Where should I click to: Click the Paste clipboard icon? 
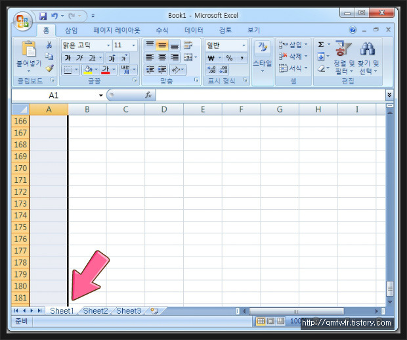pyautogui.click(x=29, y=49)
